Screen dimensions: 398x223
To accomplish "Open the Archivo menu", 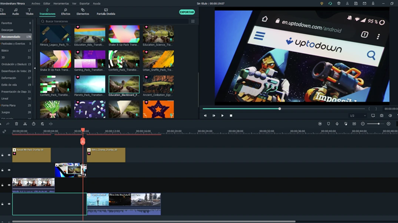I will tap(35, 4).
